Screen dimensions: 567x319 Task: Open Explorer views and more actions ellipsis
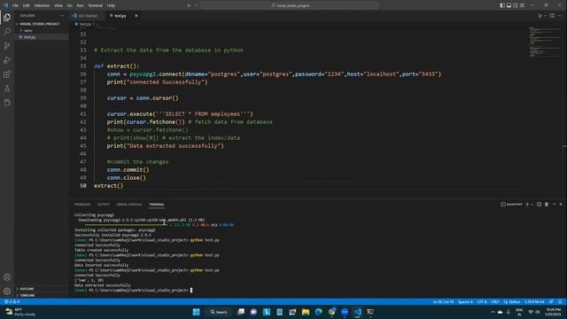(x=61, y=16)
